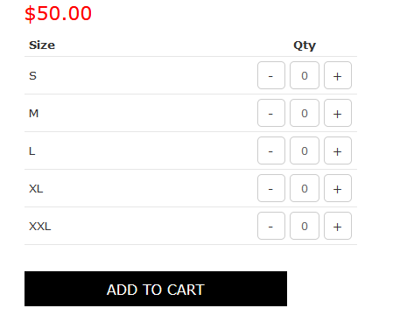
Task: Decrease the XL size quantity
Action: 271,188
